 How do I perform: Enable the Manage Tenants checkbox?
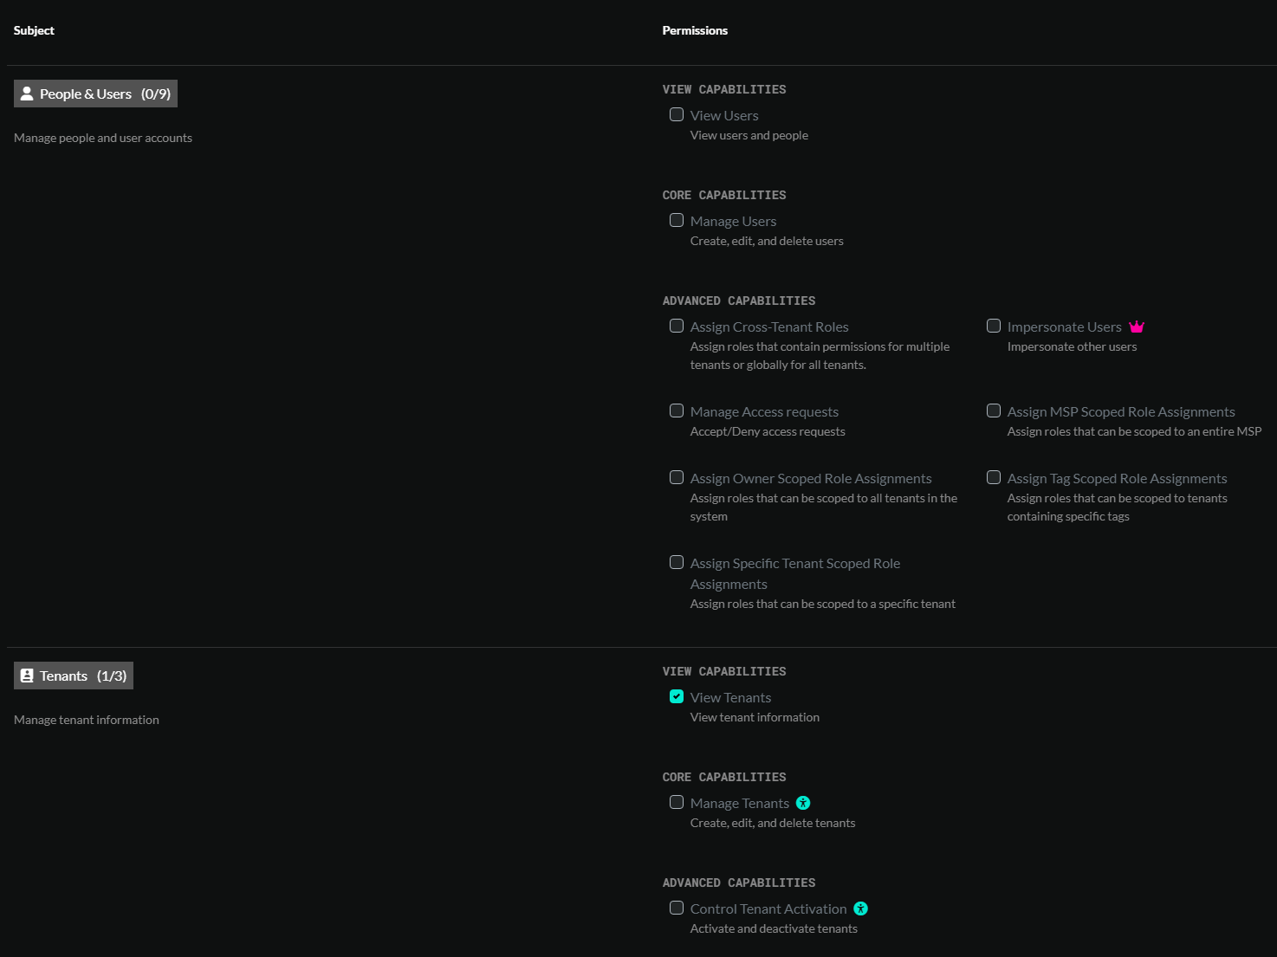[677, 802]
